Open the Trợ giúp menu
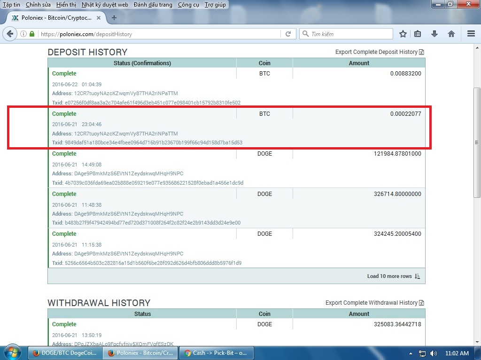This screenshot has width=481, height=360. tap(215, 5)
